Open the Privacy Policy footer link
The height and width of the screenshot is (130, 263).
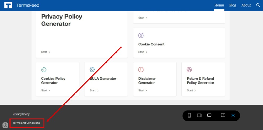pos(21,114)
